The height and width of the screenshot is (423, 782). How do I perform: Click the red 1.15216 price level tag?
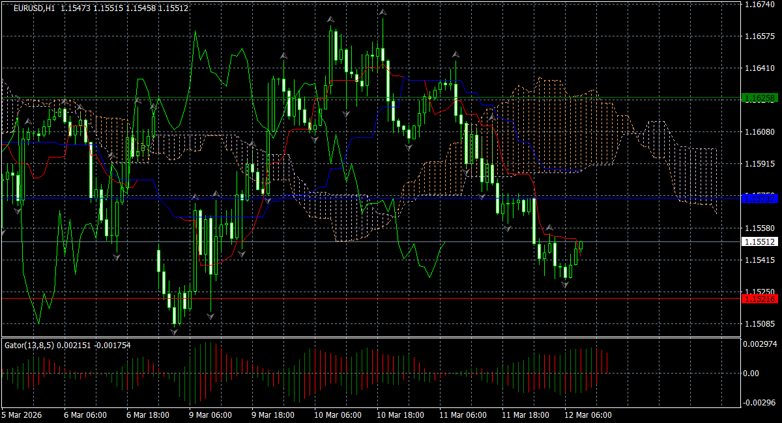pos(759,299)
